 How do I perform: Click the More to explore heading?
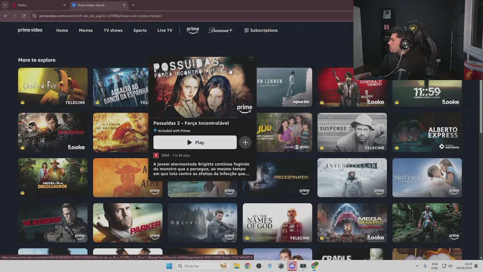(x=37, y=60)
